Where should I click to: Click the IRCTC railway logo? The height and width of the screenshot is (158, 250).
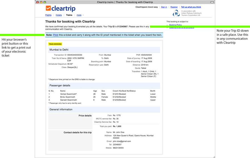176,13
